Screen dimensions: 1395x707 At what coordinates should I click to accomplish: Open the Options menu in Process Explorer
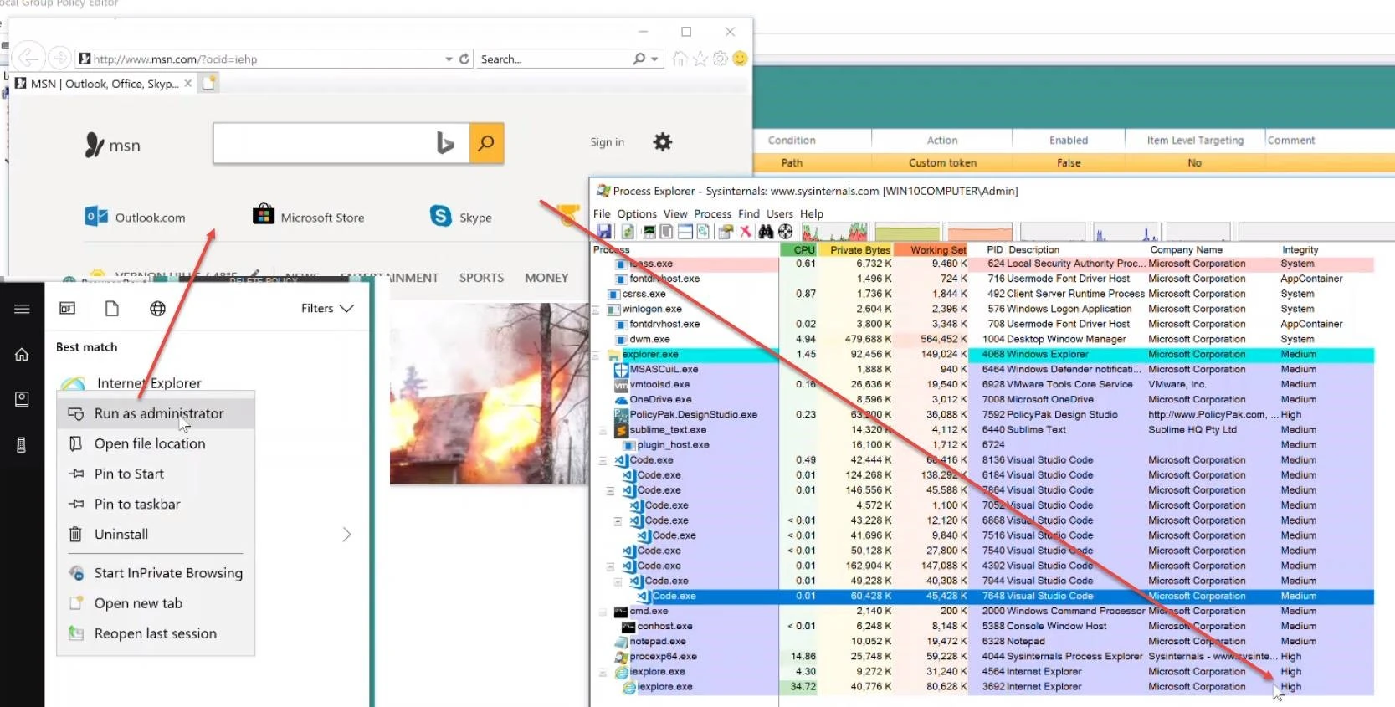637,213
